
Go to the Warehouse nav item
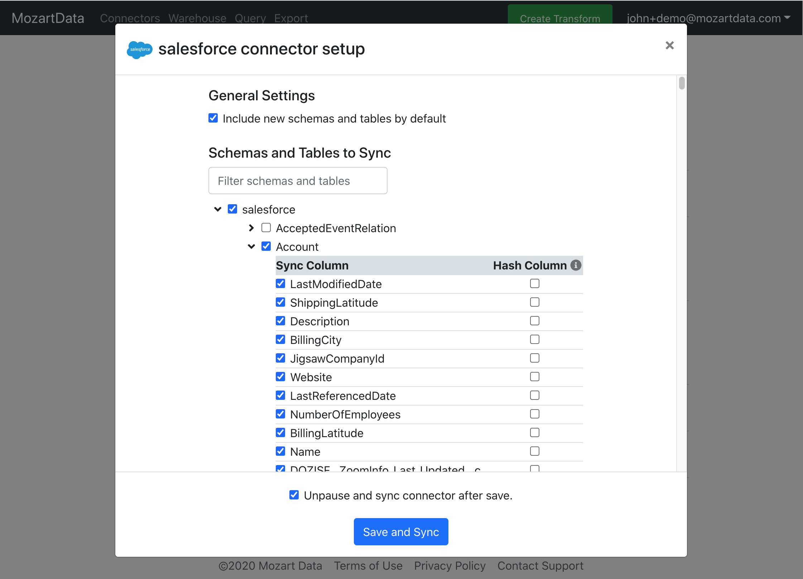click(x=197, y=18)
